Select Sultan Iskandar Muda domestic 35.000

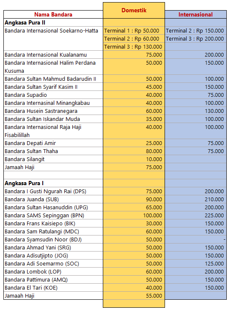[154, 119]
